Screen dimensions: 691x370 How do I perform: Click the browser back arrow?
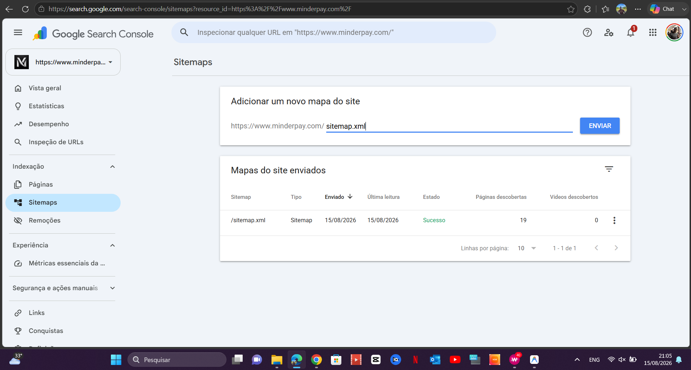pyautogui.click(x=9, y=9)
